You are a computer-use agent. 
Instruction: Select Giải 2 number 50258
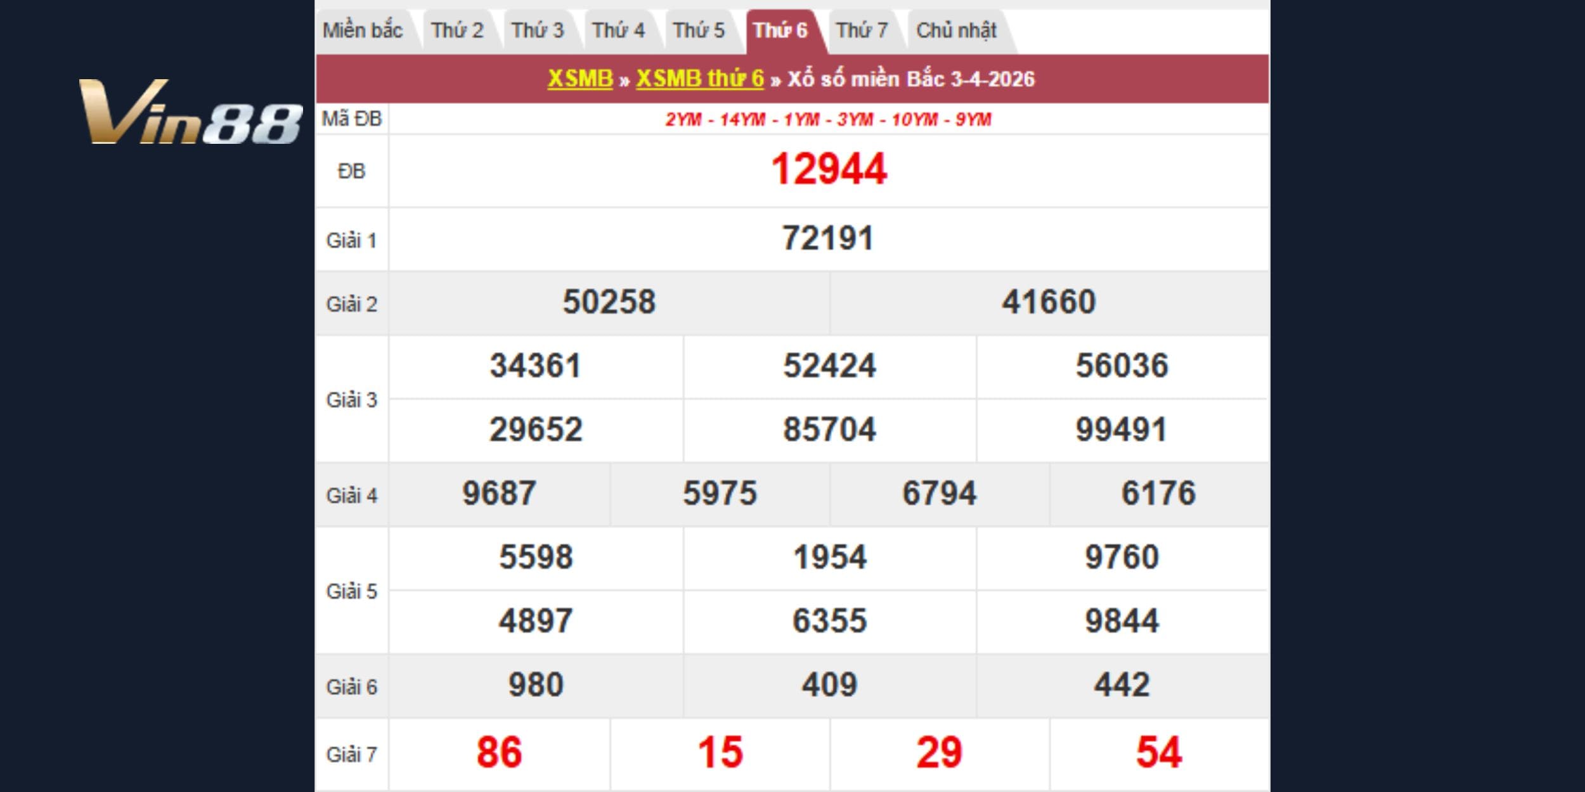click(609, 302)
